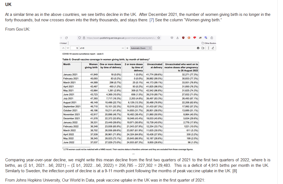The width and height of the screenshot is (283, 184).
Task: Click the 'From Johns Hopkins University' sentence
Action: (105, 180)
